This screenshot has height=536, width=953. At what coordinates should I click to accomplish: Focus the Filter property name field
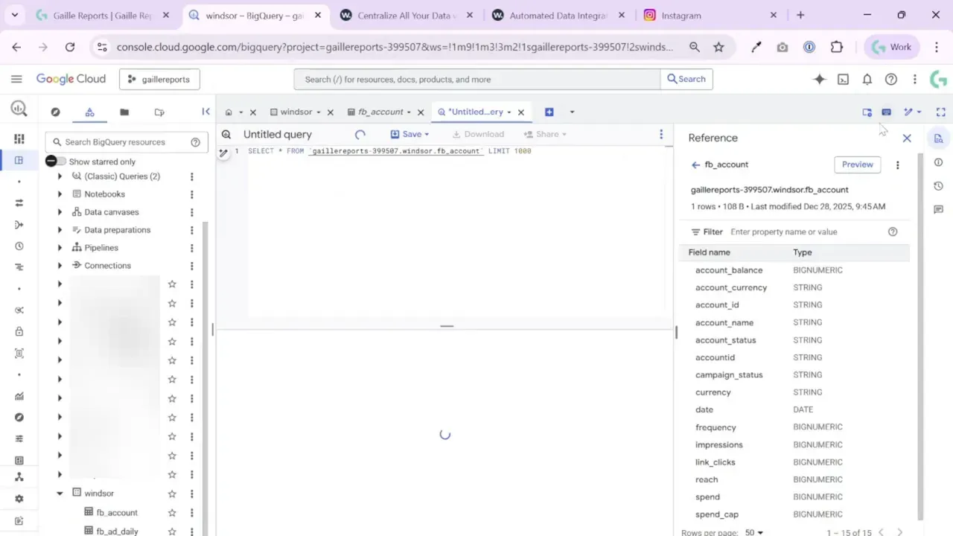[806, 232]
